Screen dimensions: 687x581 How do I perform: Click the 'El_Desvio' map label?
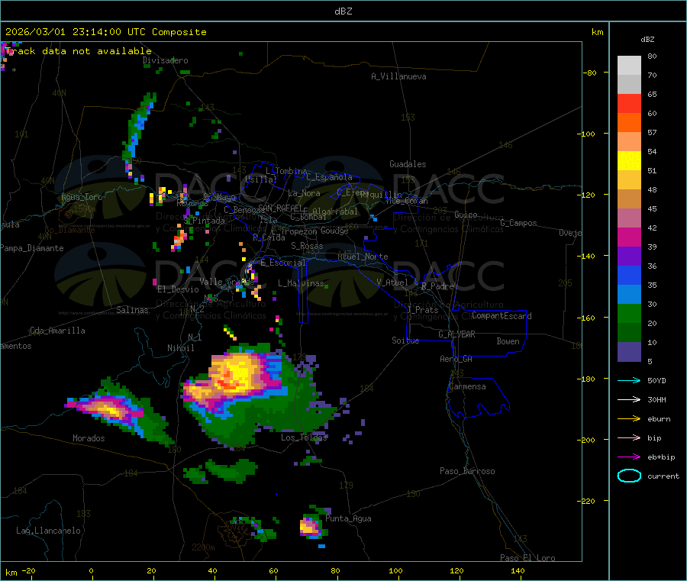tap(179, 289)
